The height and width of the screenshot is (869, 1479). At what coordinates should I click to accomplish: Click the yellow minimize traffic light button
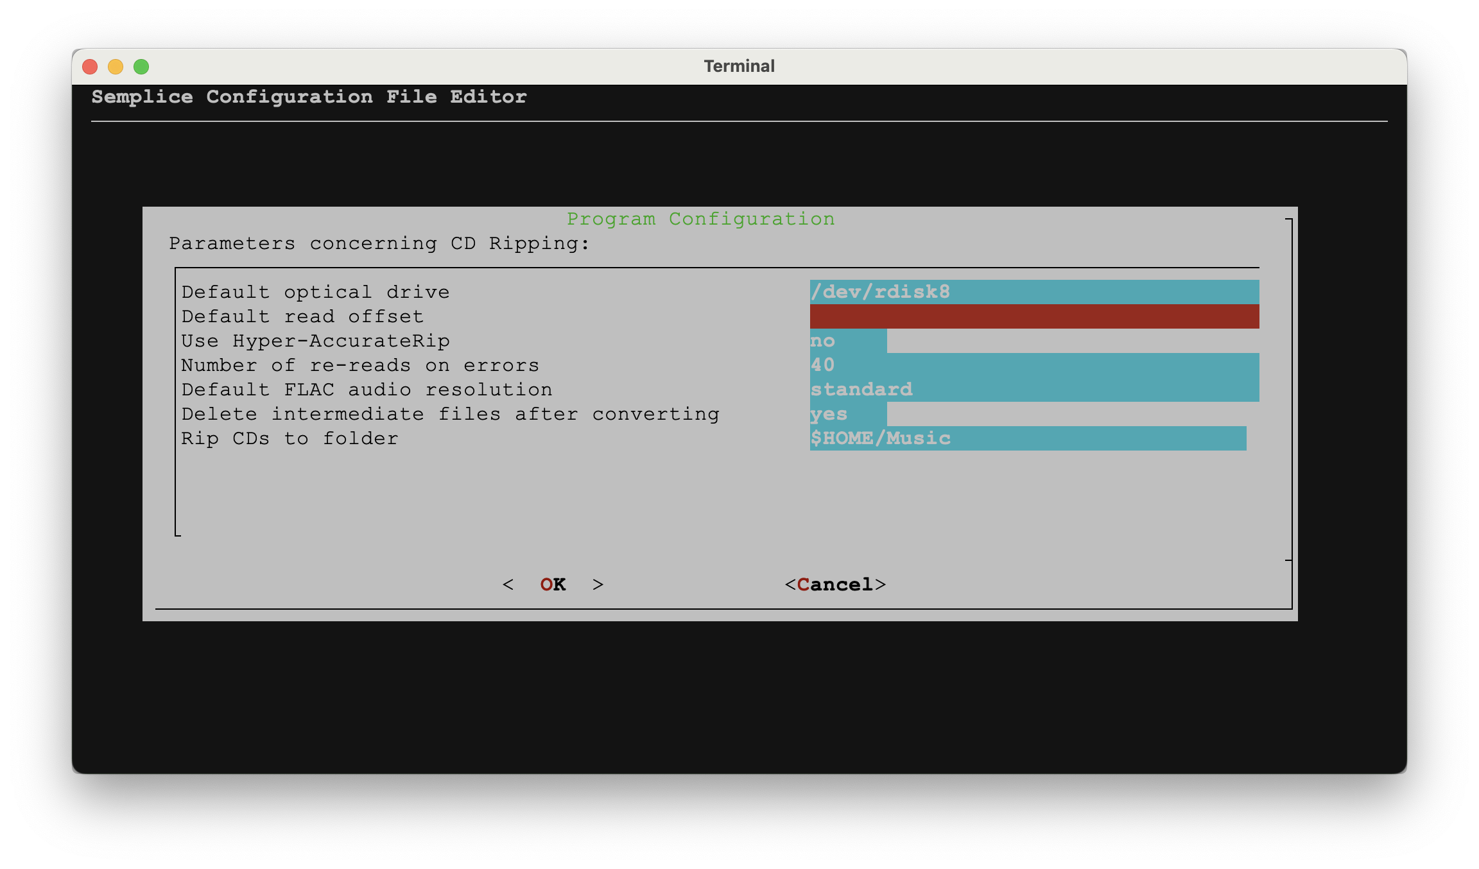click(116, 66)
